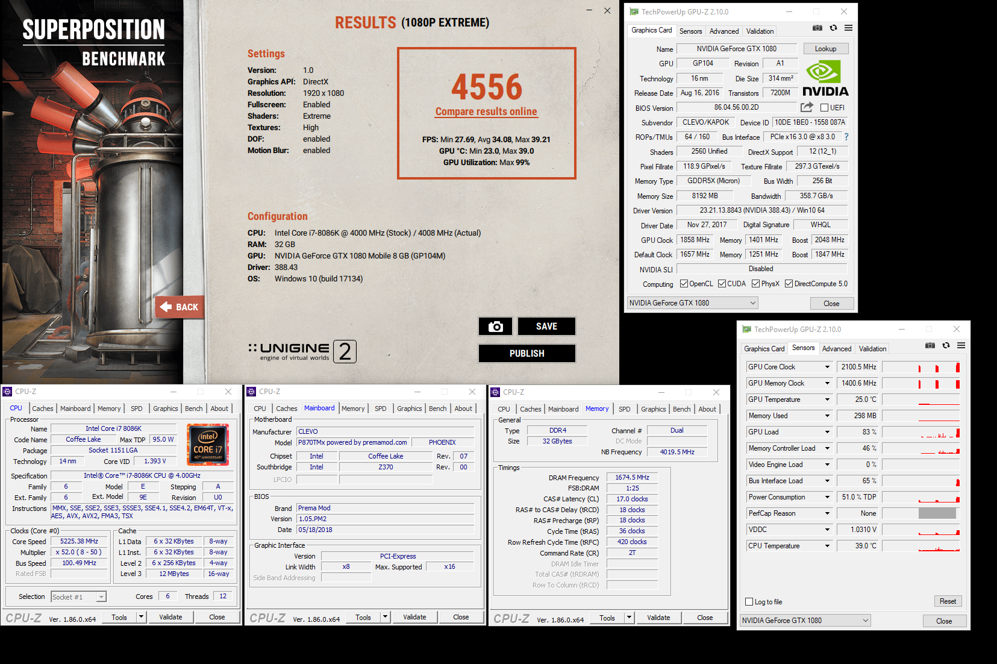The width and height of the screenshot is (997, 664).
Task: Click refresh icon in GPU-Z Sensors window
Action: click(946, 345)
